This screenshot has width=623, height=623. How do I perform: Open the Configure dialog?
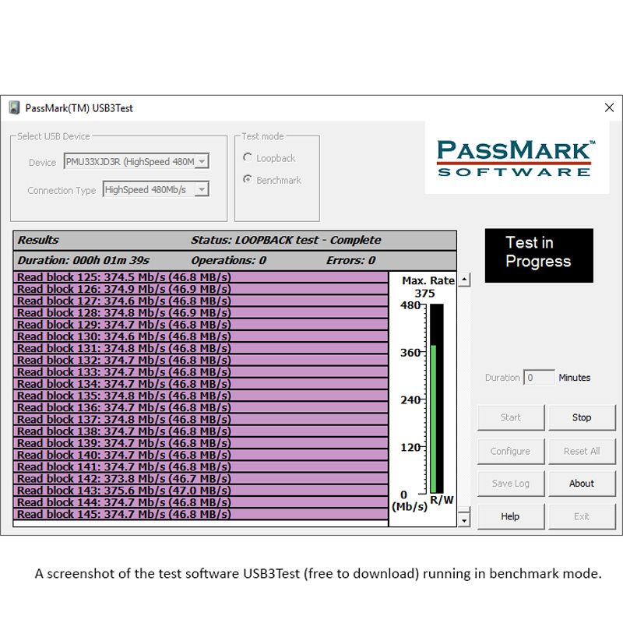click(511, 452)
